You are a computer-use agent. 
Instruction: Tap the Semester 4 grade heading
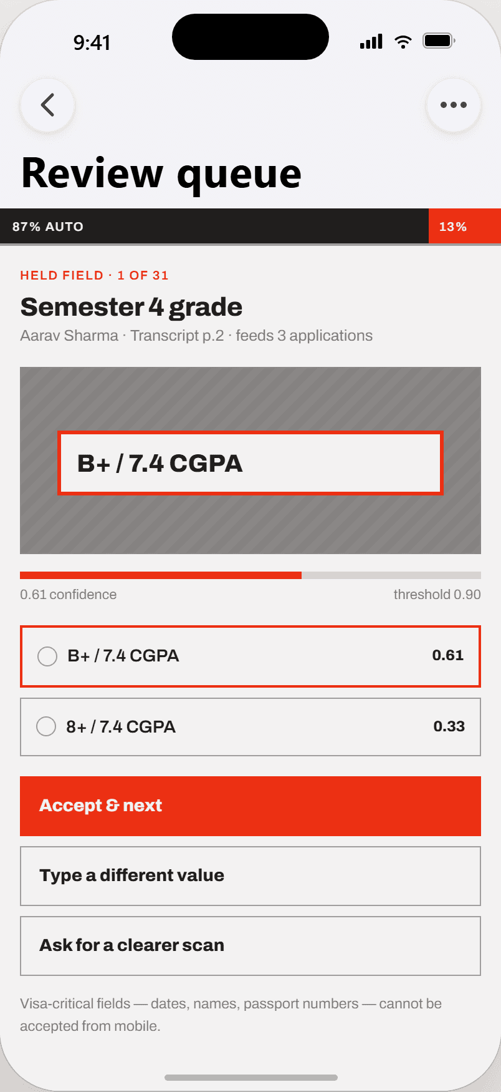pos(131,307)
